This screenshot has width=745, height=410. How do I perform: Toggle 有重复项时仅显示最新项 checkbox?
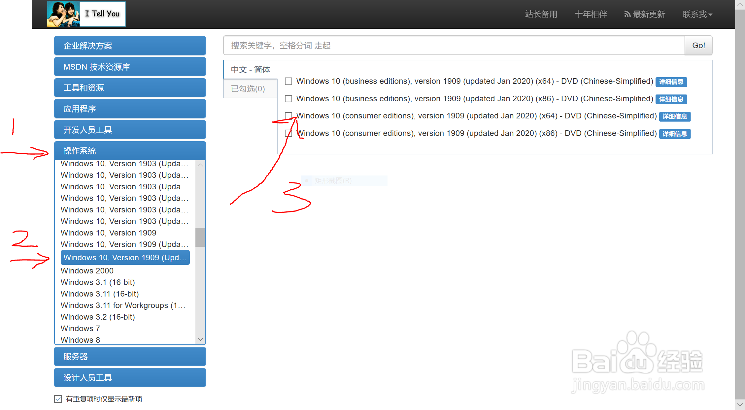pos(58,399)
